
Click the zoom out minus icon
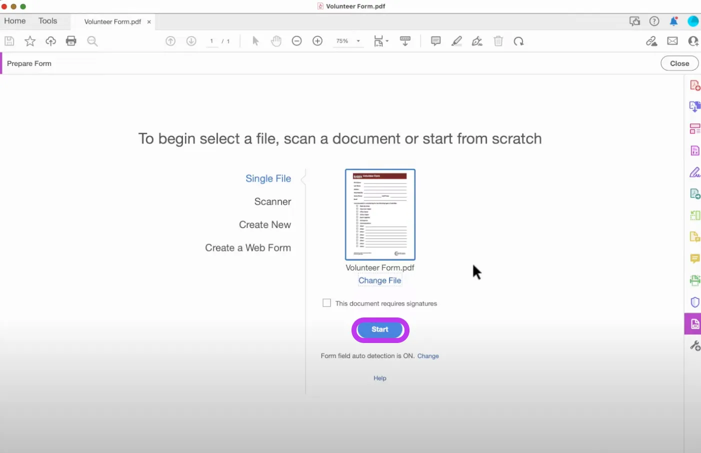coord(296,41)
